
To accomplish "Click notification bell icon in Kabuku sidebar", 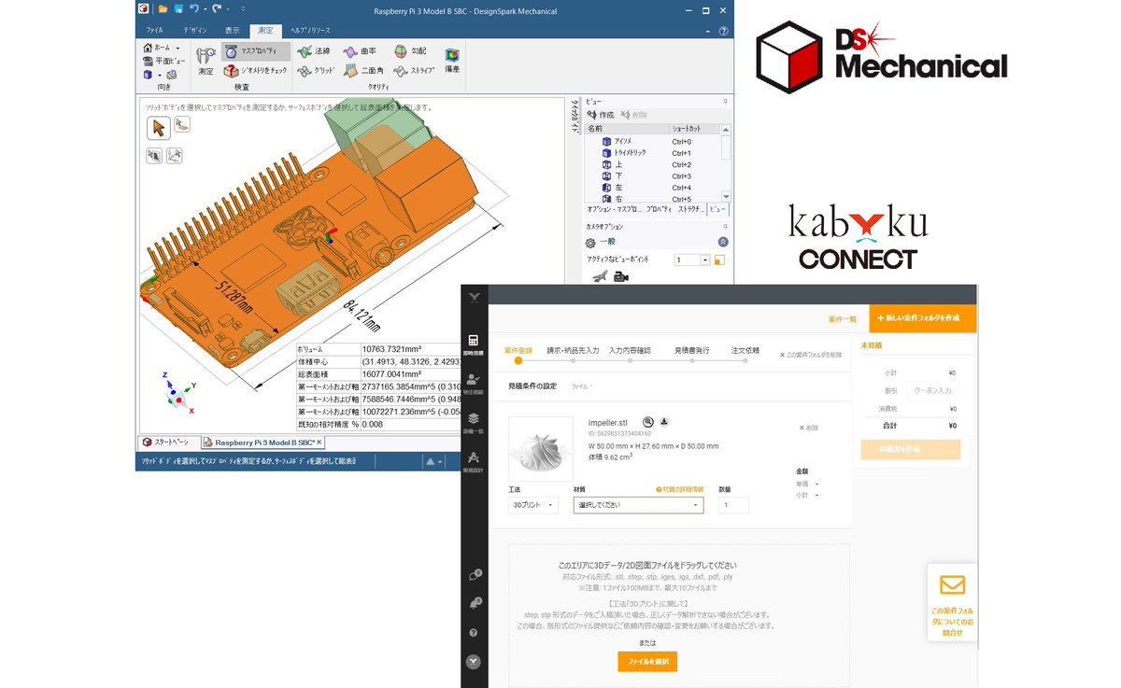I will tap(475, 603).
